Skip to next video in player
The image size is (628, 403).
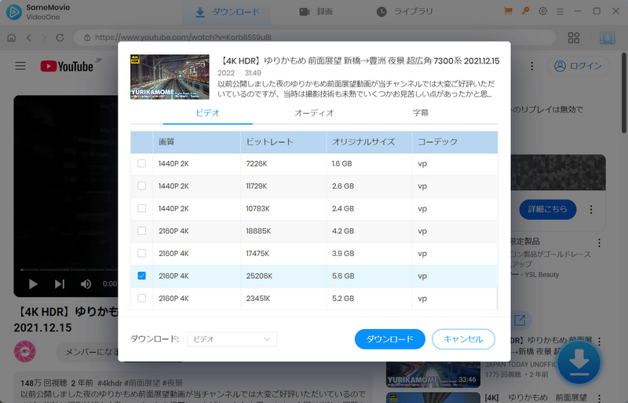click(60, 284)
